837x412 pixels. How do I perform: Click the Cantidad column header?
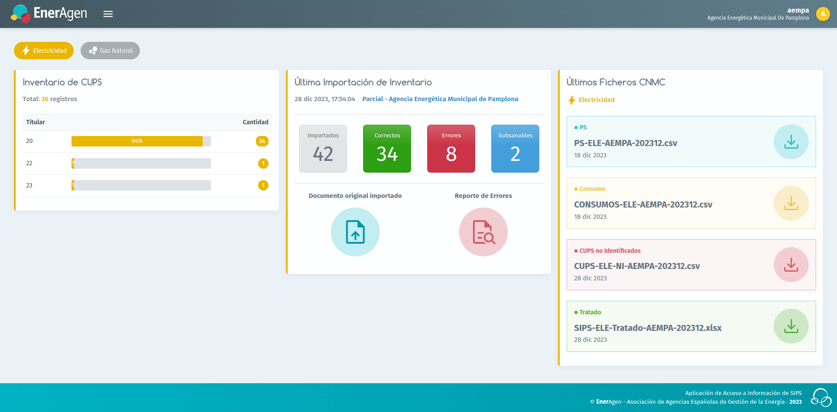click(255, 122)
